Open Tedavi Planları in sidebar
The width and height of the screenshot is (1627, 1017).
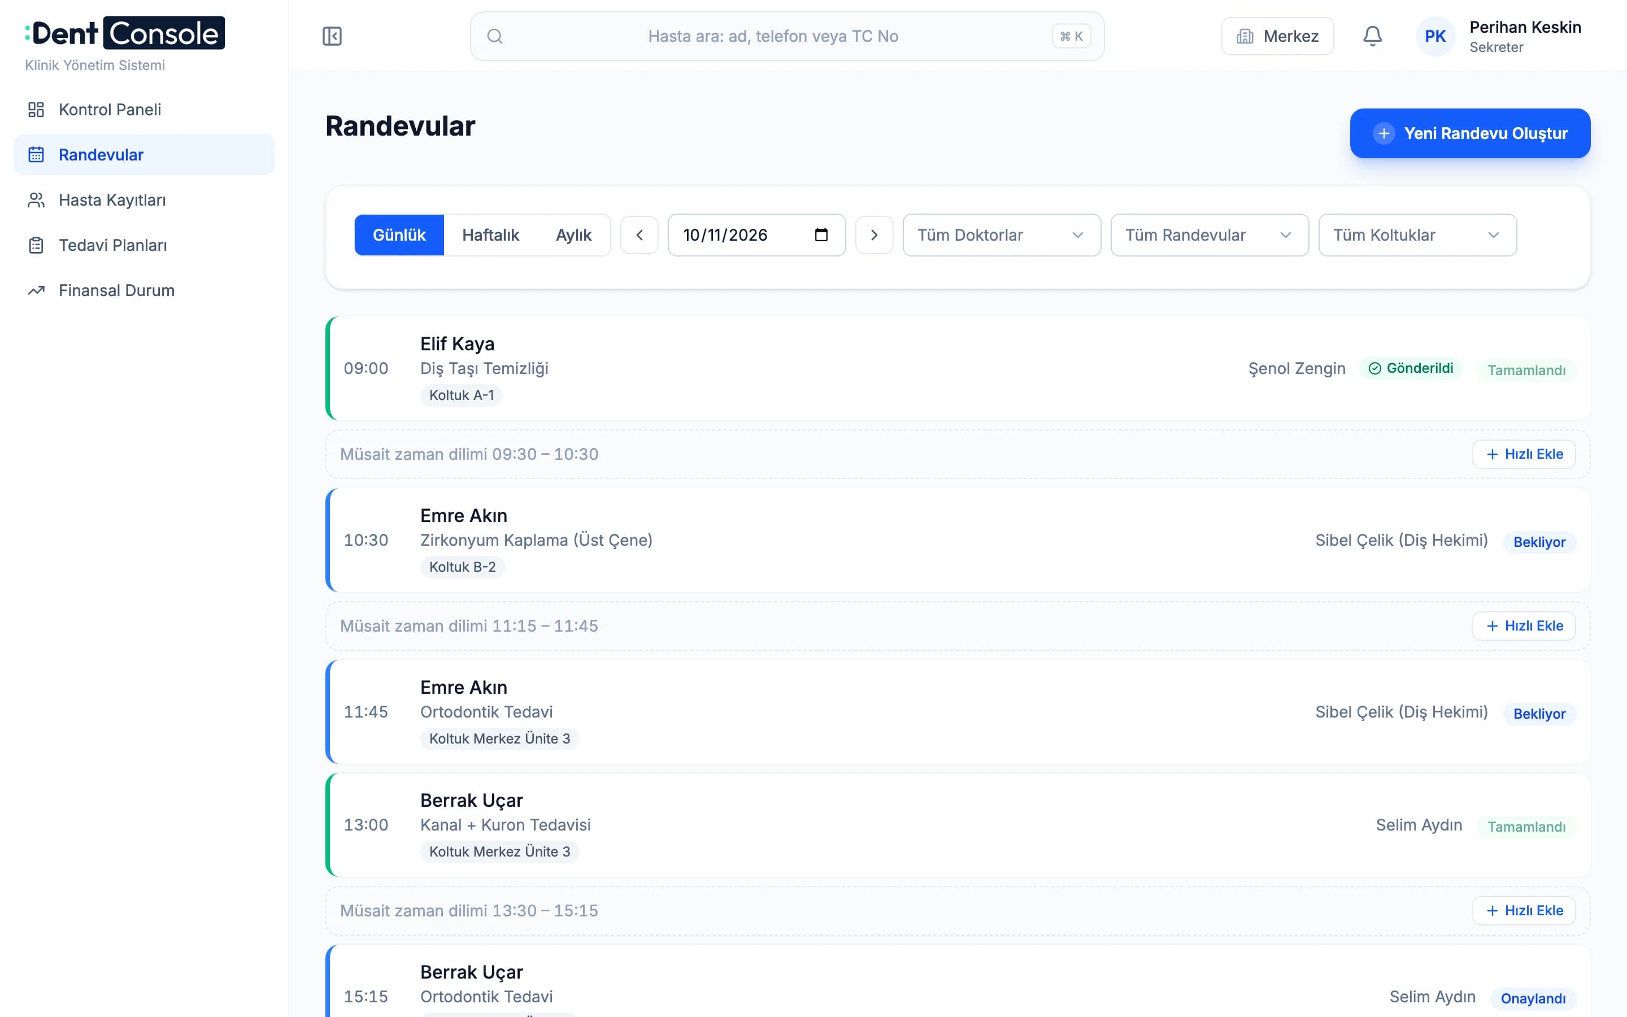[144, 245]
